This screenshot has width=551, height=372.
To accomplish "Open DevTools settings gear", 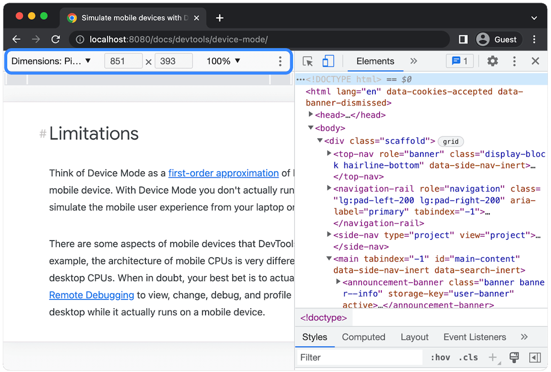I will point(493,61).
